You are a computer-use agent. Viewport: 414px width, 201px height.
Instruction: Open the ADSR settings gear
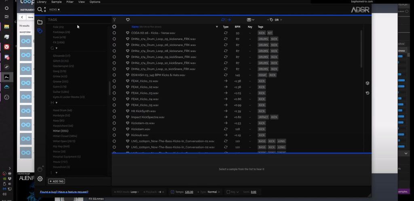[40, 178]
